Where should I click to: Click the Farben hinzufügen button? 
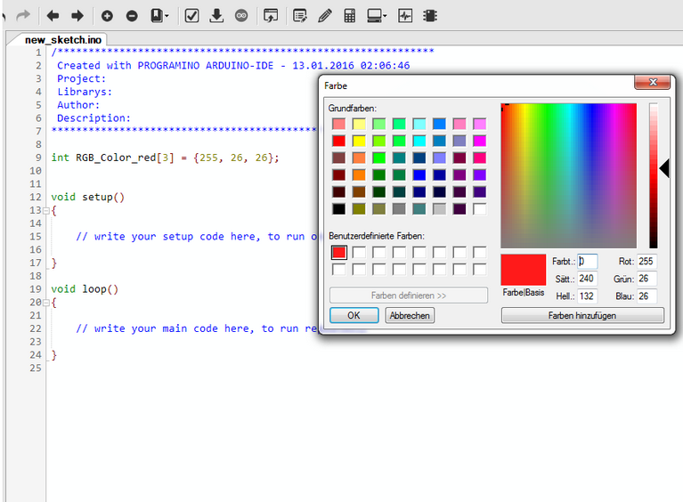pyautogui.click(x=582, y=315)
